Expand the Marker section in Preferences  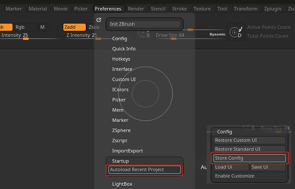coord(120,120)
